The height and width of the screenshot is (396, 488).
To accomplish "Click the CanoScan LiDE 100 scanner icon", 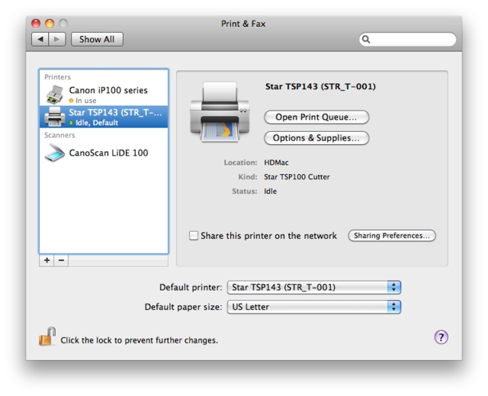I will [x=55, y=153].
